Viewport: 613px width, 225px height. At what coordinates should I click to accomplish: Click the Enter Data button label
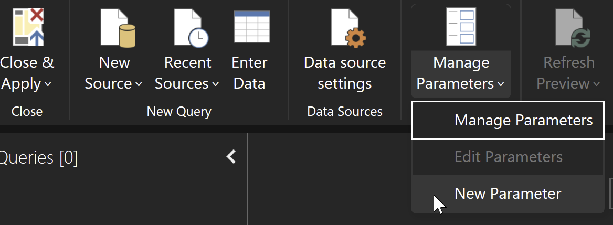(x=249, y=73)
